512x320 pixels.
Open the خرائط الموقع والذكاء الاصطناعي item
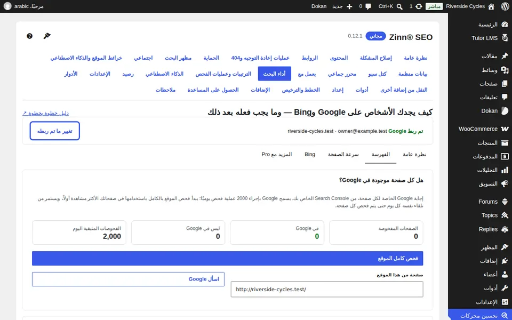pyautogui.click(x=86, y=58)
